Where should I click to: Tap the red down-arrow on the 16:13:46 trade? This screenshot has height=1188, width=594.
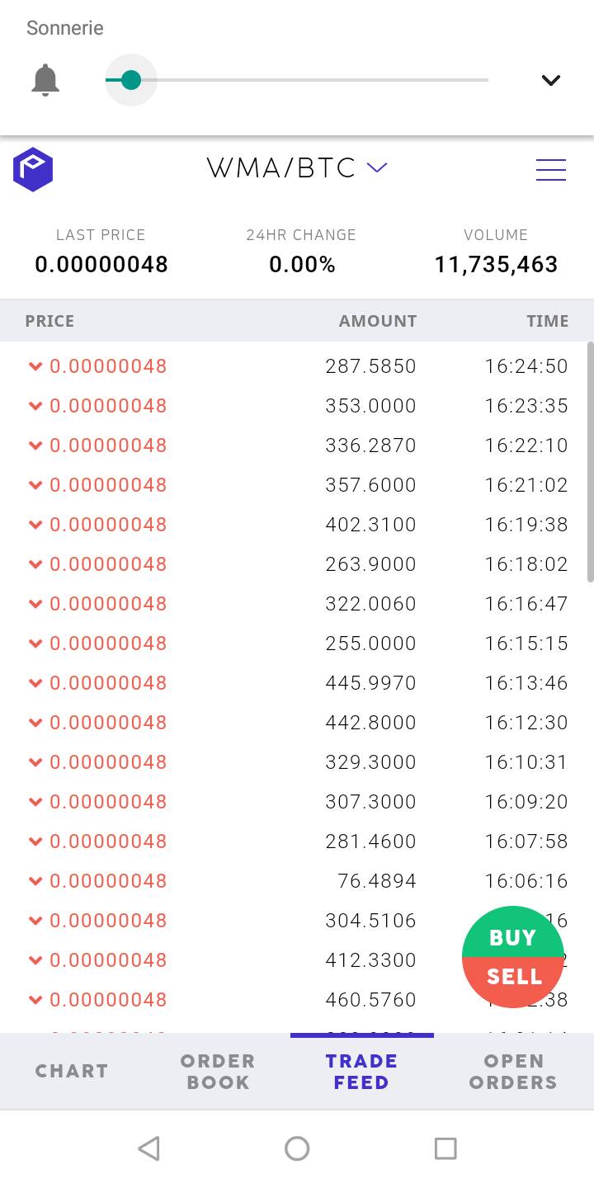point(35,683)
